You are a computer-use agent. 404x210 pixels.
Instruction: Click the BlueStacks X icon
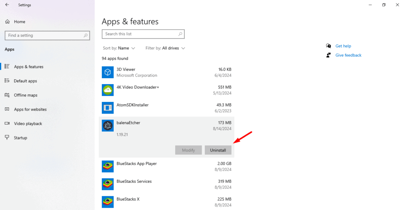click(x=108, y=202)
